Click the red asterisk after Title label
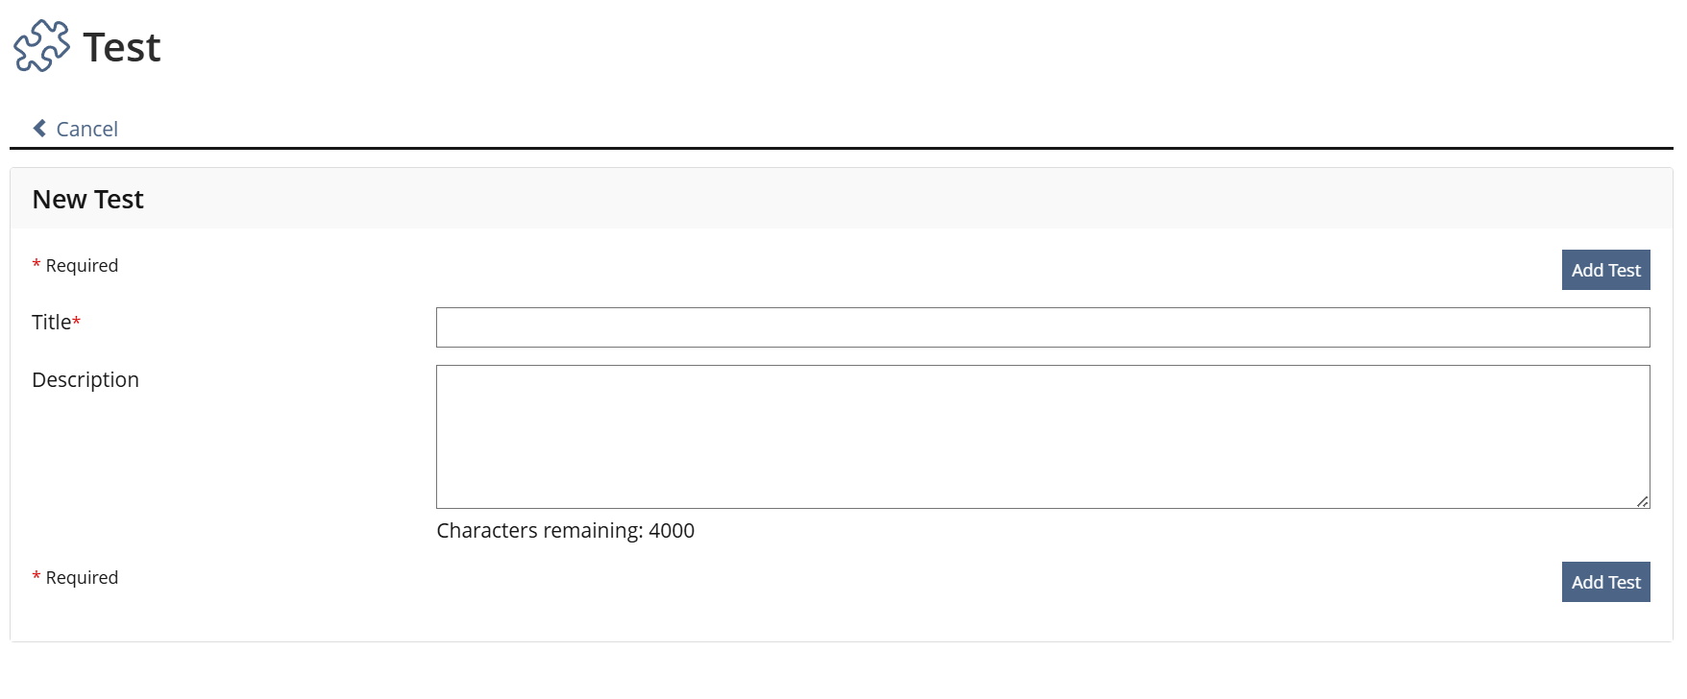The width and height of the screenshot is (1687, 699). pos(77,322)
